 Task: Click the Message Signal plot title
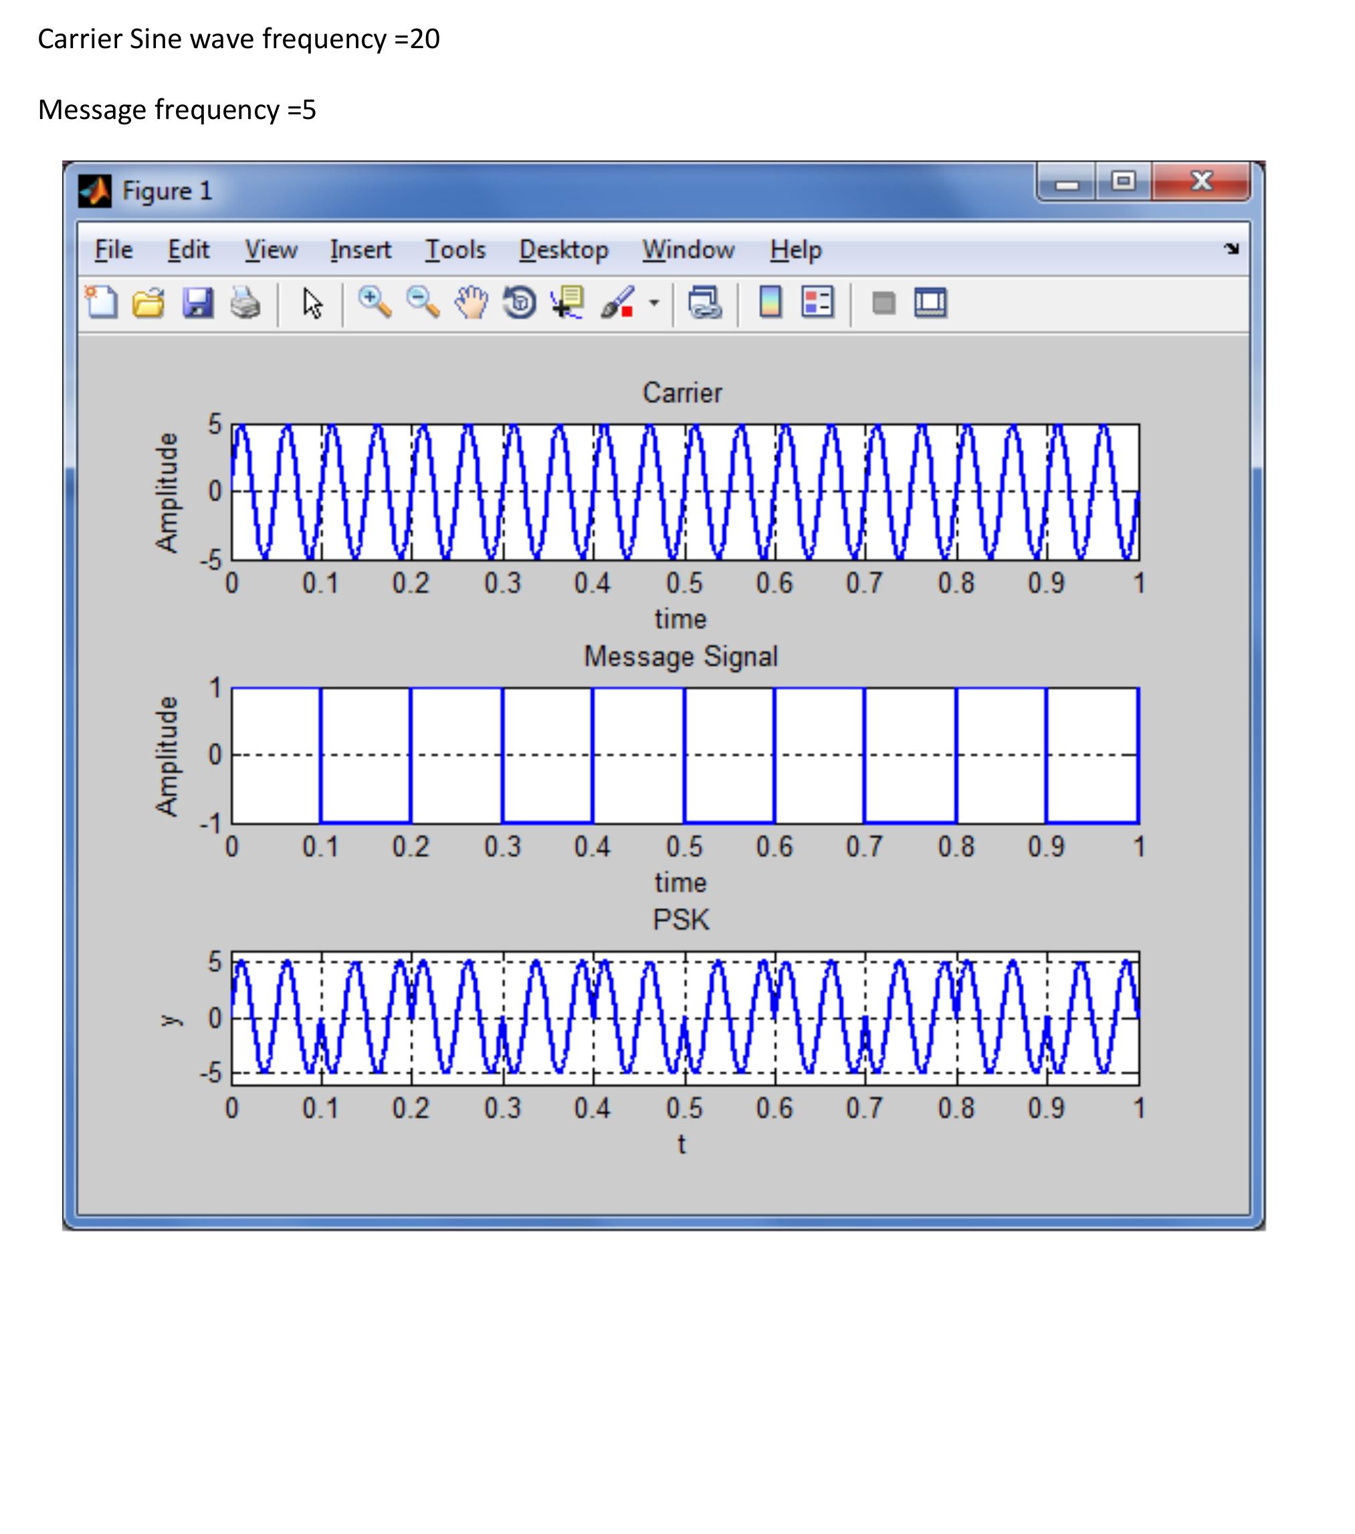click(681, 657)
